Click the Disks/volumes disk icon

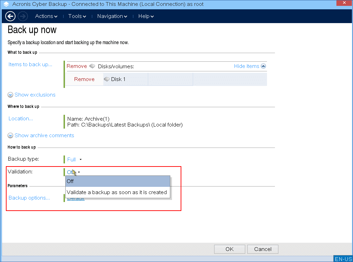[92, 66]
